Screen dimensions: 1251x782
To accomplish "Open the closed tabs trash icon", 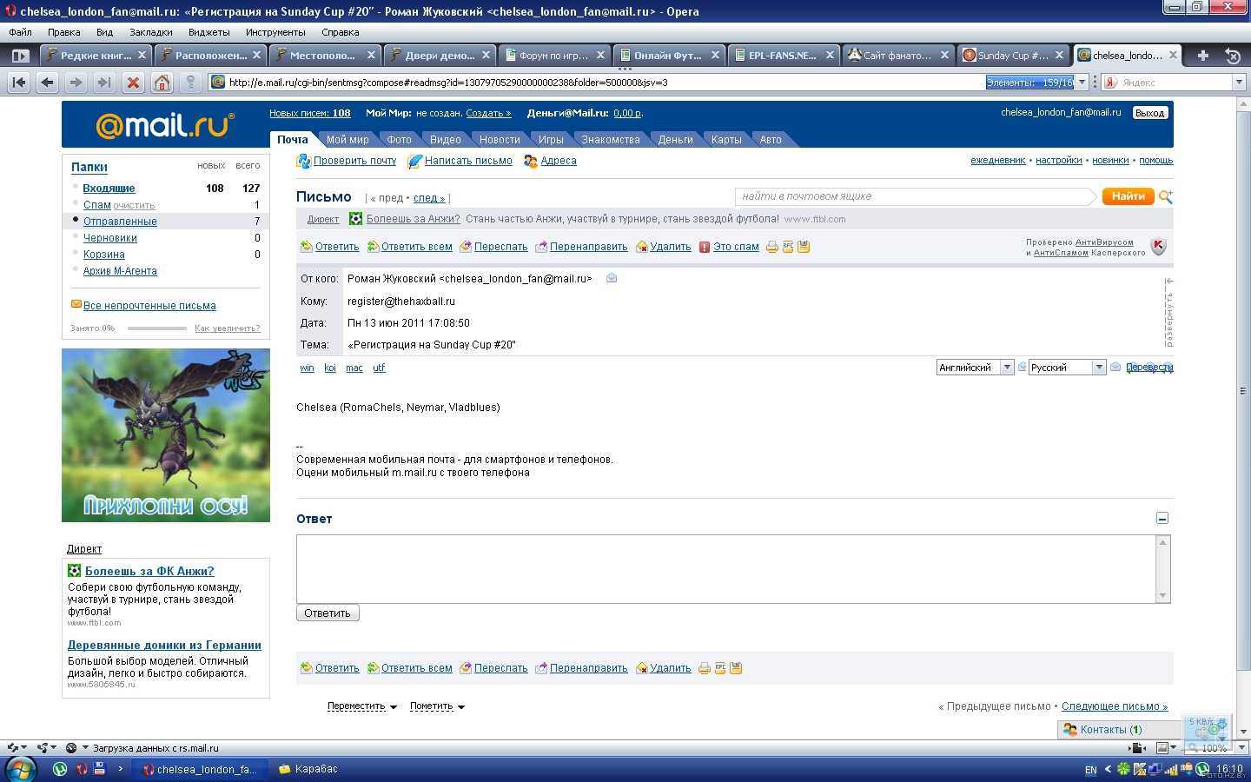I will pyautogui.click(x=1232, y=56).
